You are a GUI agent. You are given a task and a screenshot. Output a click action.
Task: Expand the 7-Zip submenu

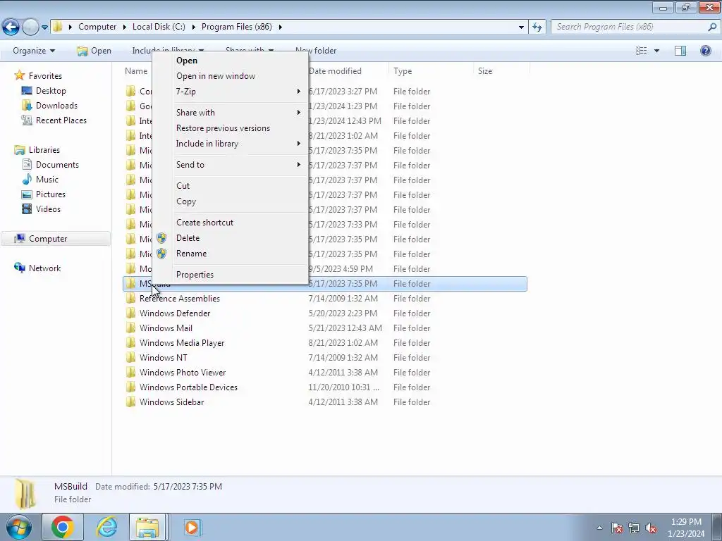pos(231,92)
